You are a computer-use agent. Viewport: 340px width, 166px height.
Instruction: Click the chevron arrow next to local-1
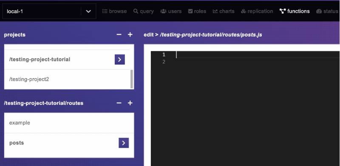click(88, 11)
